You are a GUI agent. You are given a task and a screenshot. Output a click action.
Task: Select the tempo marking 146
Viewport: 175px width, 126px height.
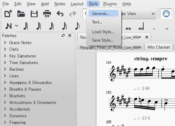pyautogui.click(x=142, y=88)
